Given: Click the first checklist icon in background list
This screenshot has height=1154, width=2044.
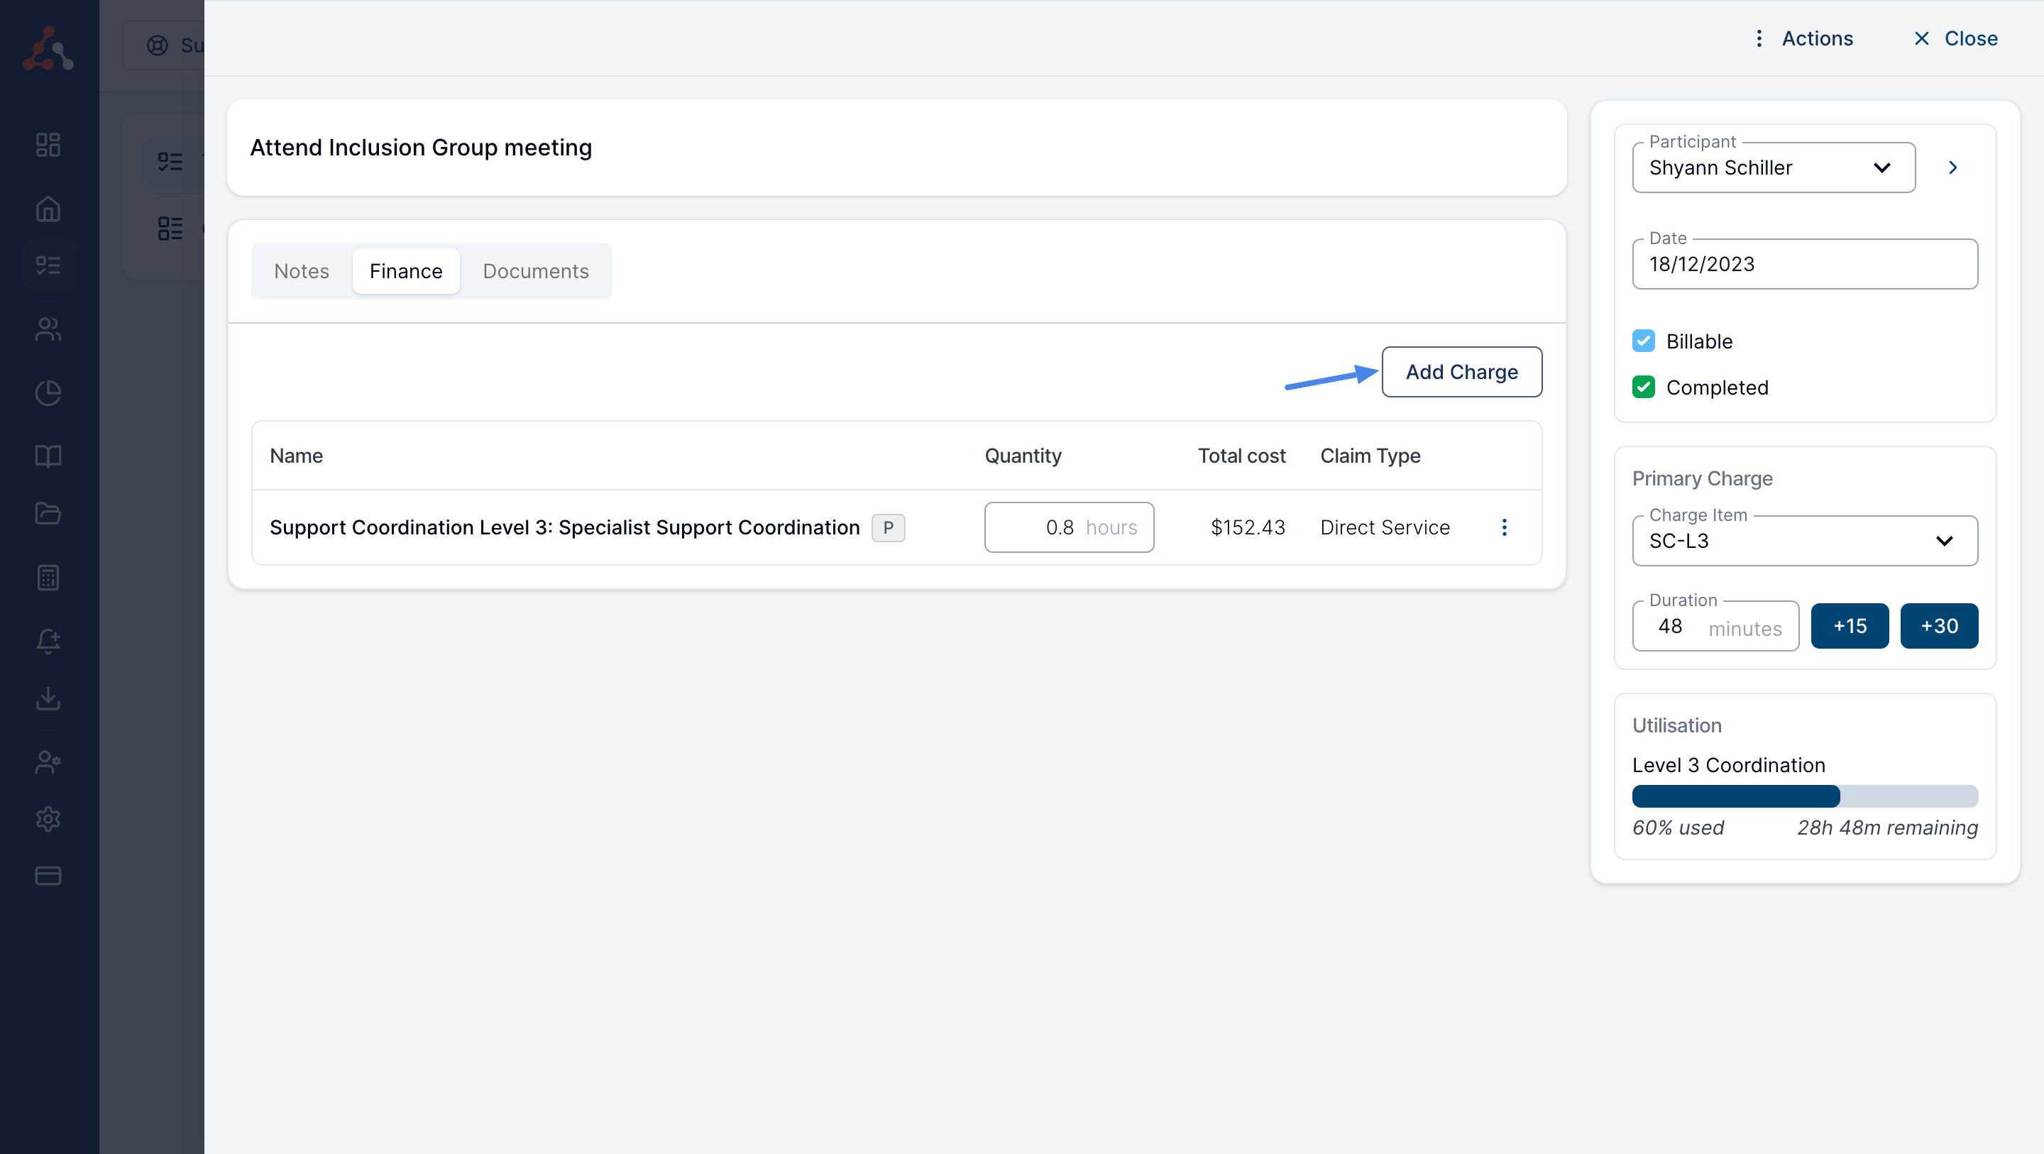Looking at the screenshot, I should pos(170,163).
